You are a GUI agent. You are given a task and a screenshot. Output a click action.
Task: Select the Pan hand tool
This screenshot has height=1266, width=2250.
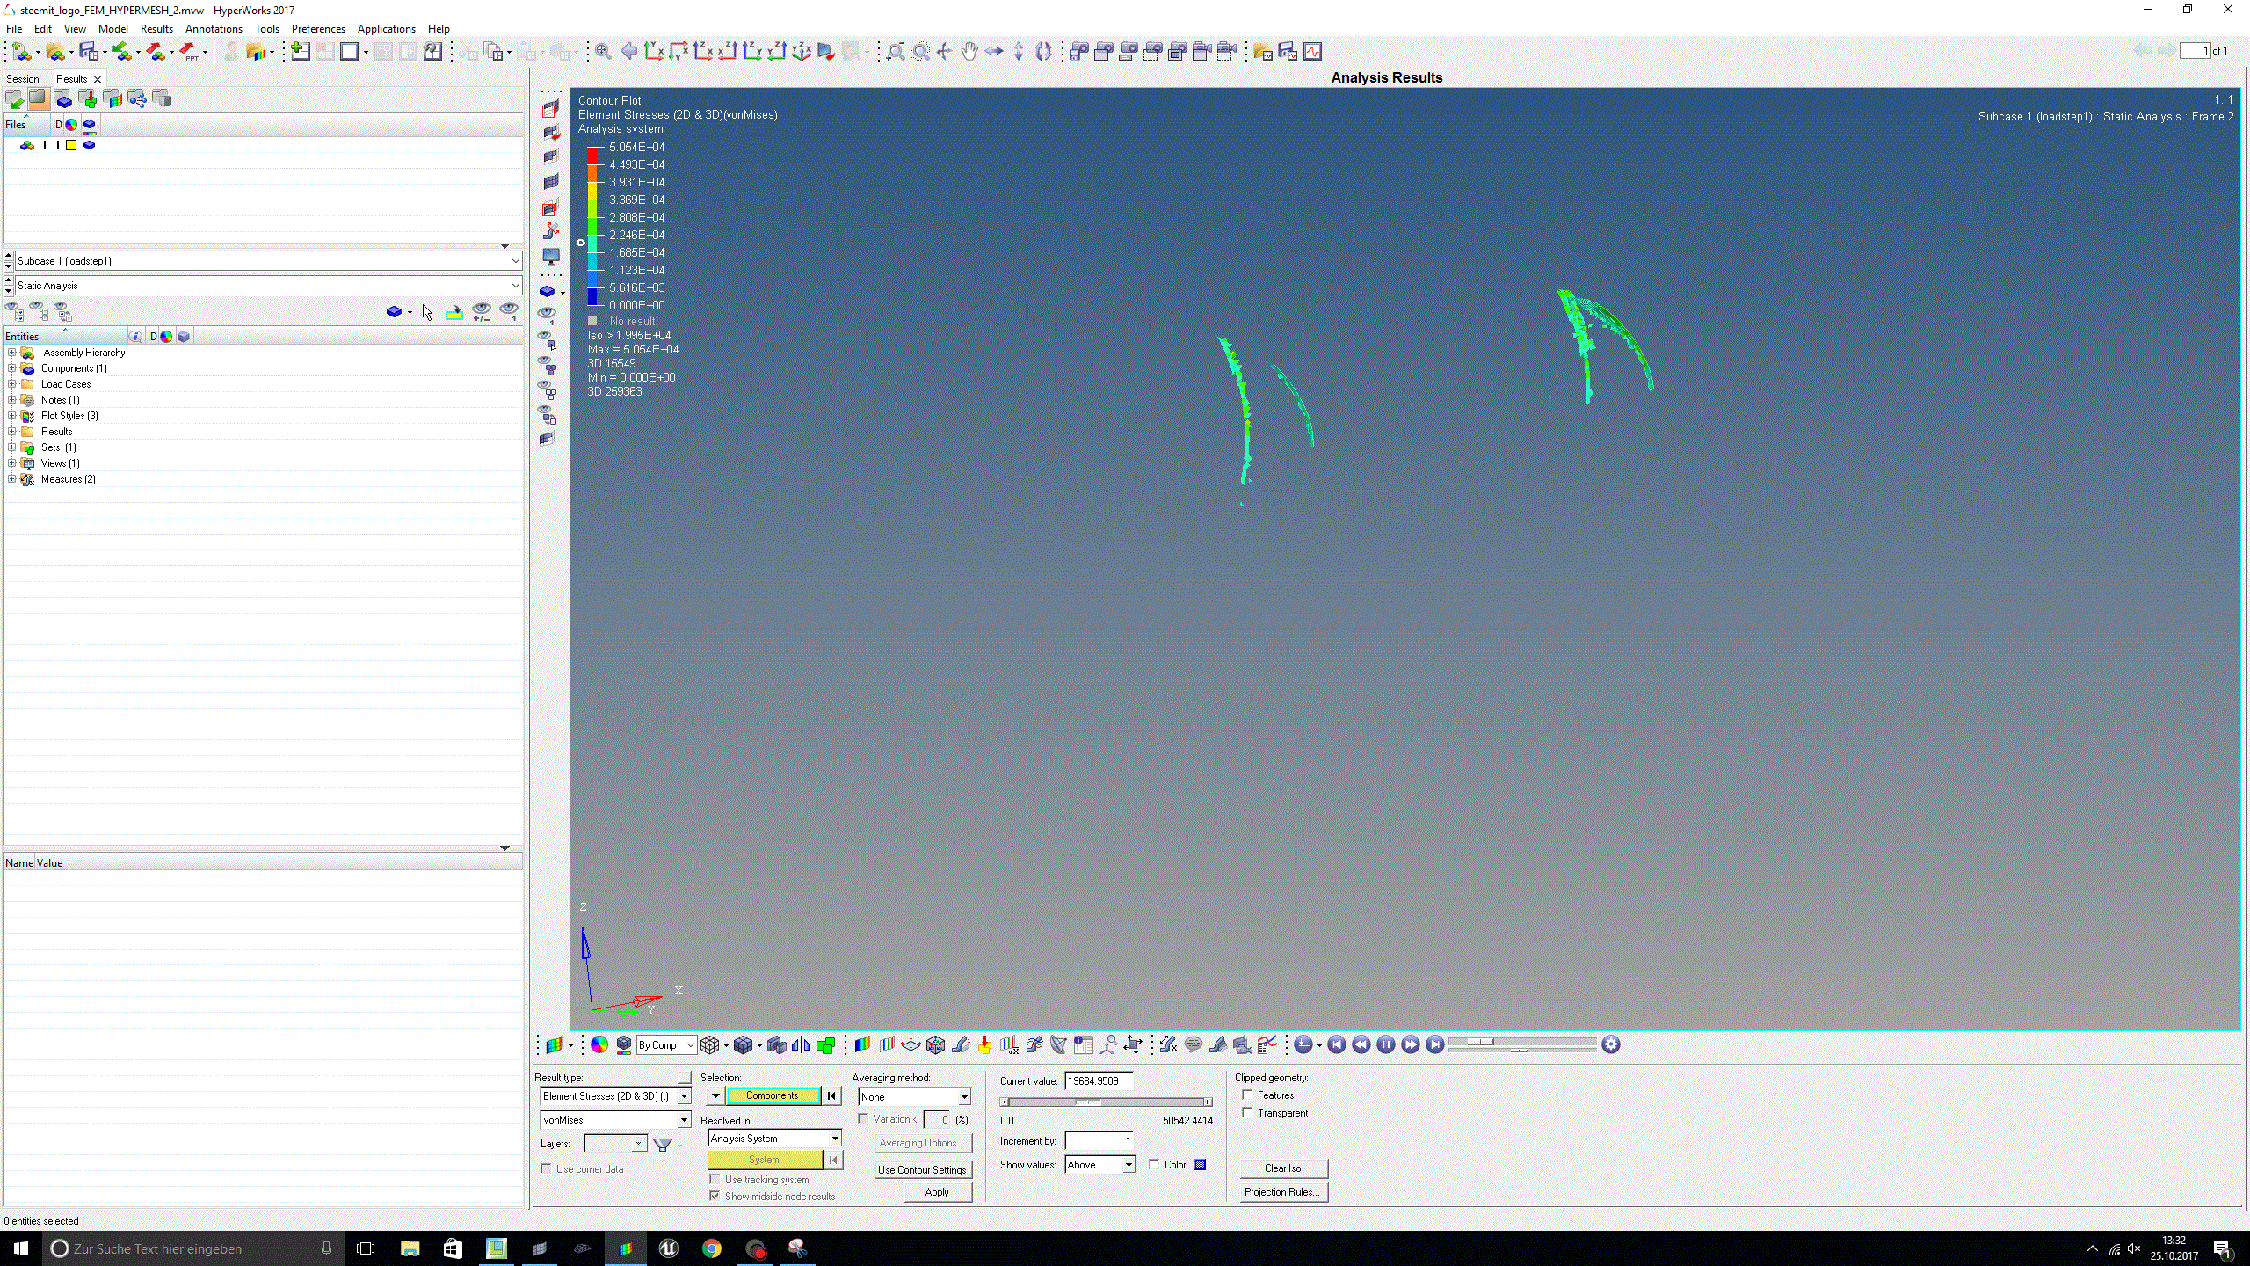(x=969, y=52)
